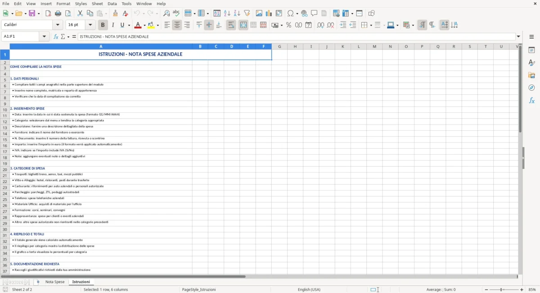
Task: Toggle Italic formatting
Action: pyautogui.click(x=113, y=25)
